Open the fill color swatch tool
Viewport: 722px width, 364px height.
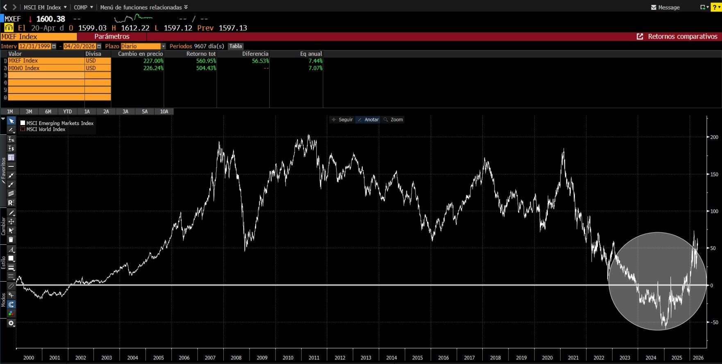point(11,258)
